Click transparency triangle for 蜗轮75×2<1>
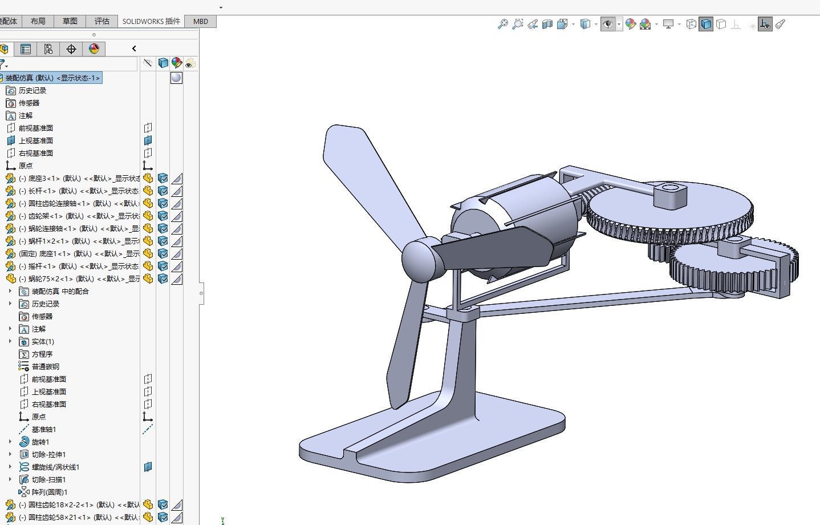The height and width of the screenshot is (525, 820). (177, 278)
